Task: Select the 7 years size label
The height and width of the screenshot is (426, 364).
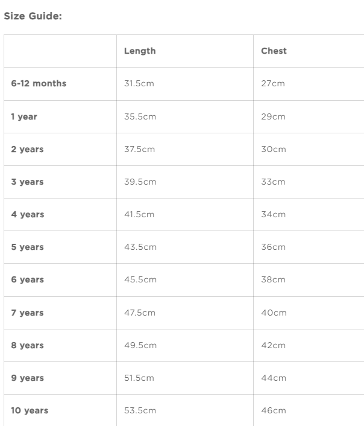Action: [27, 313]
